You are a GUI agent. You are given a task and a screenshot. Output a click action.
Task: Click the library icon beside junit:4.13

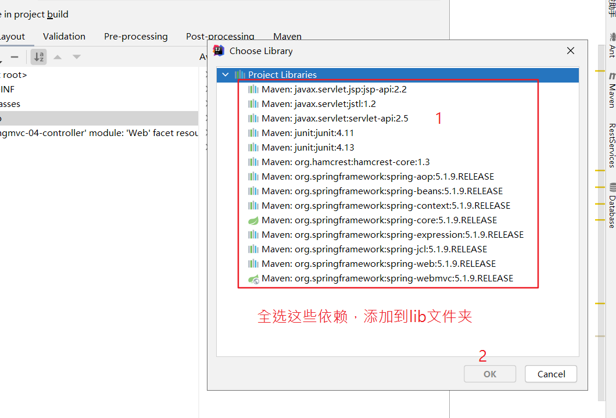[253, 147]
